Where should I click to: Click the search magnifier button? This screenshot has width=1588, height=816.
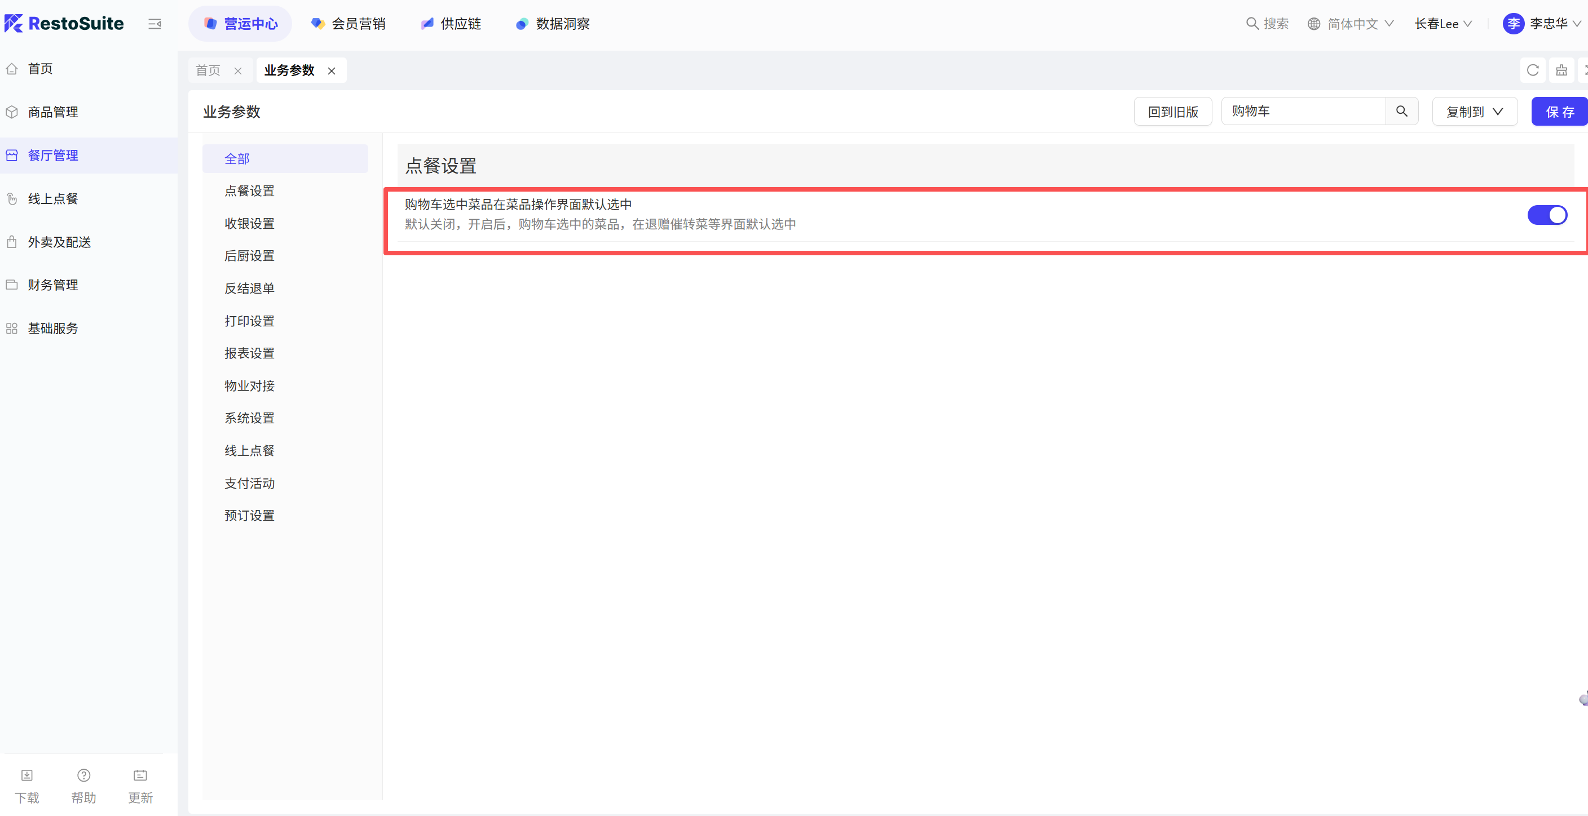tap(1401, 112)
